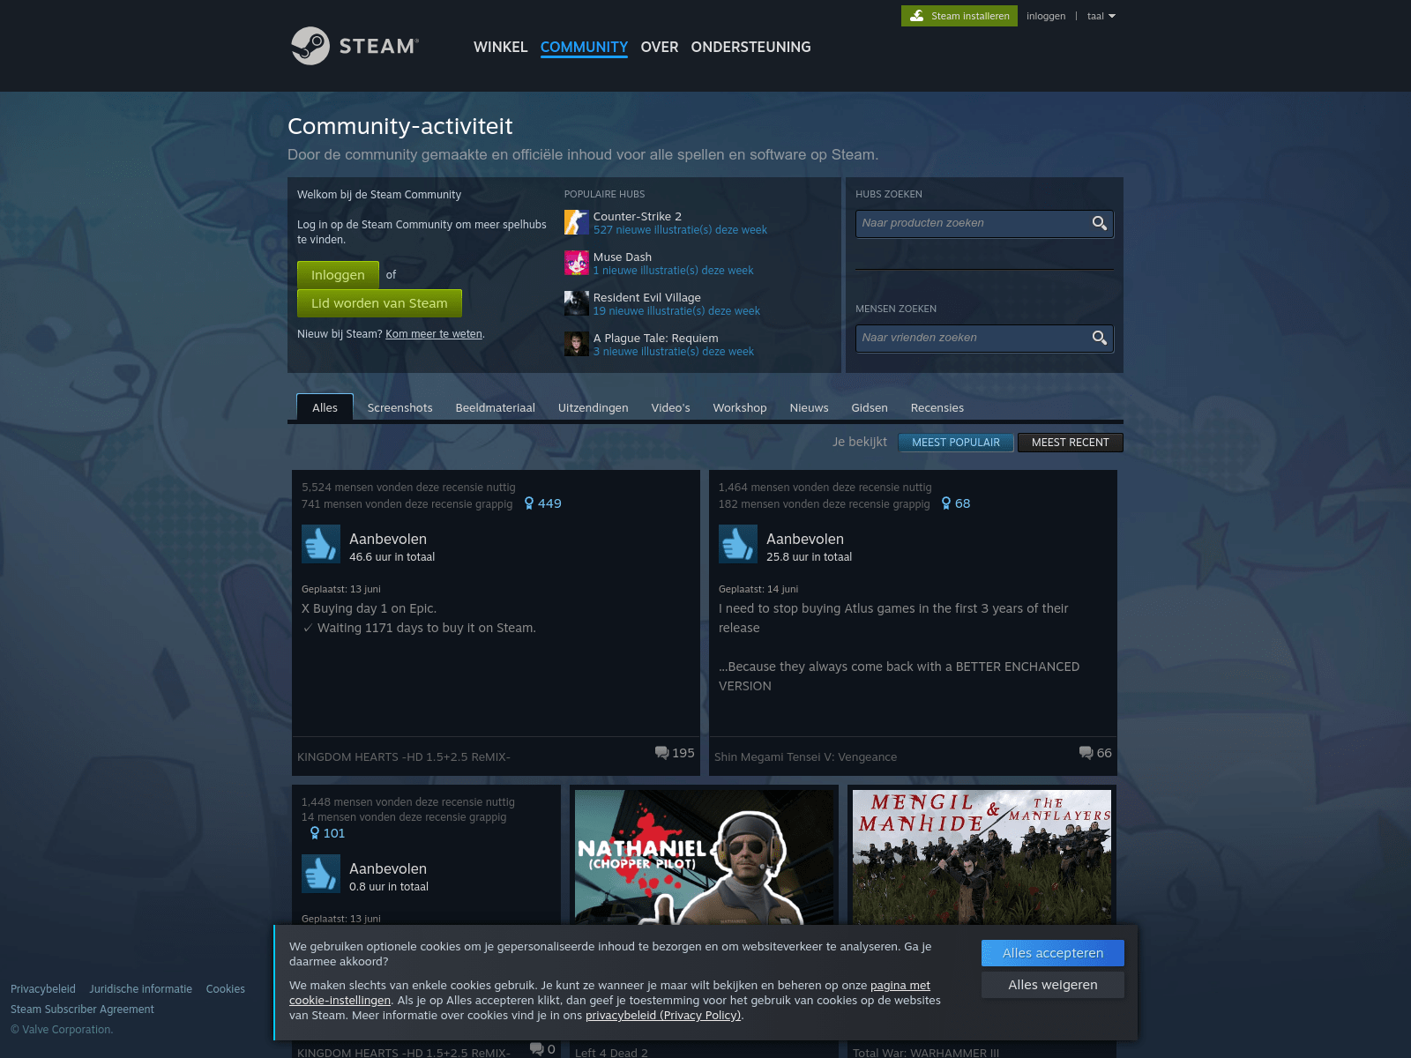Open the taal language dropdown
The width and height of the screenshot is (1411, 1058).
pyautogui.click(x=1101, y=16)
